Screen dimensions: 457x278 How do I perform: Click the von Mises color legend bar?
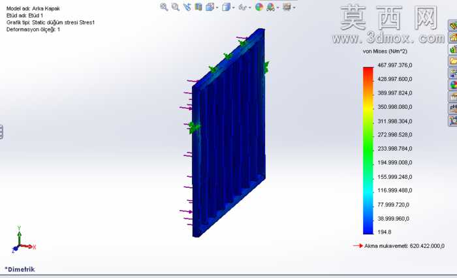(x=368, y=151)
